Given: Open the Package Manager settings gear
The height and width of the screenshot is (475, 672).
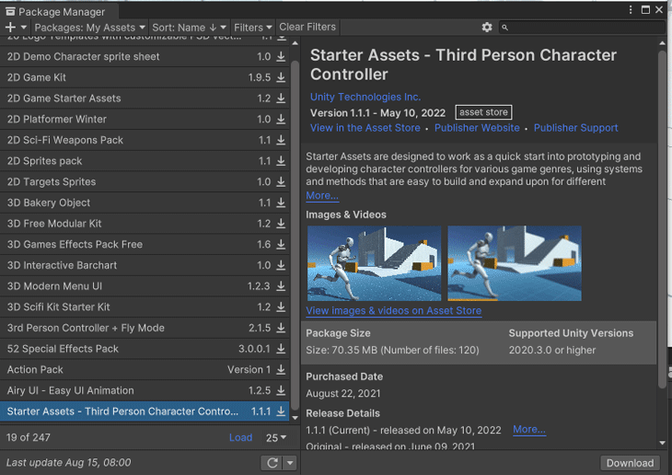Looking at the screenshot, I should pyautogui.click(x=487, y=28).
